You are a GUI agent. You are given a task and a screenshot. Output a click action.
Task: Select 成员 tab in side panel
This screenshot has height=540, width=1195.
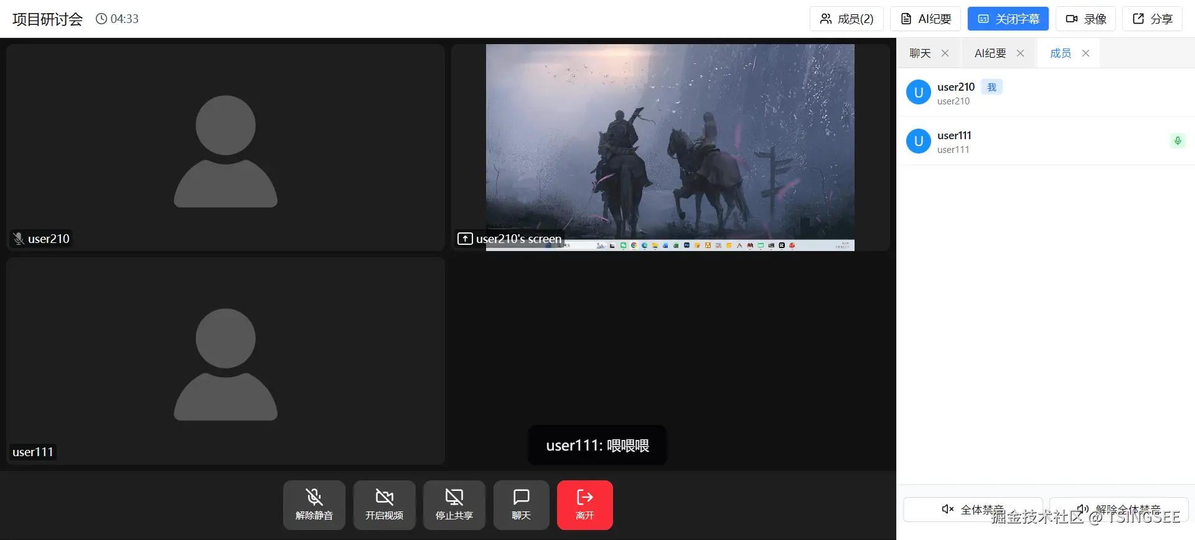[x=1061, y=53]
